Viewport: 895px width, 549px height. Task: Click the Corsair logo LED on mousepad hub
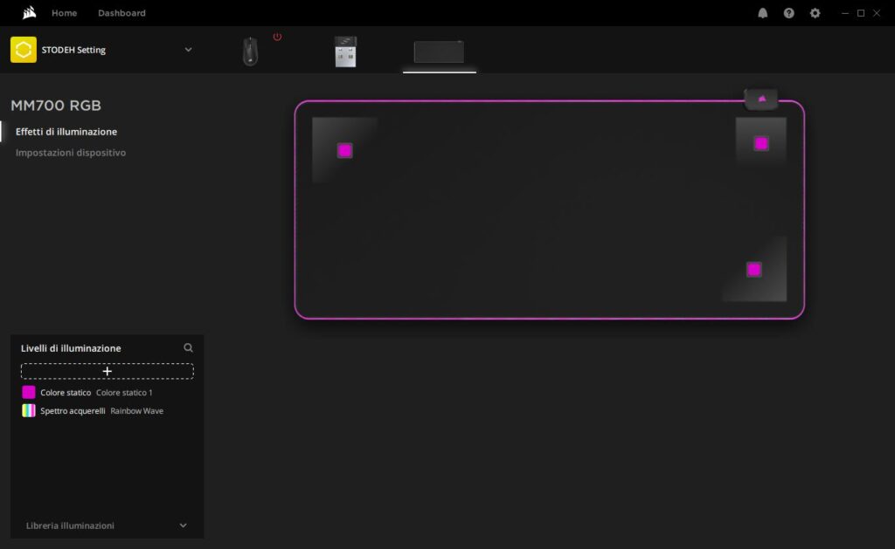click(762, 100)
